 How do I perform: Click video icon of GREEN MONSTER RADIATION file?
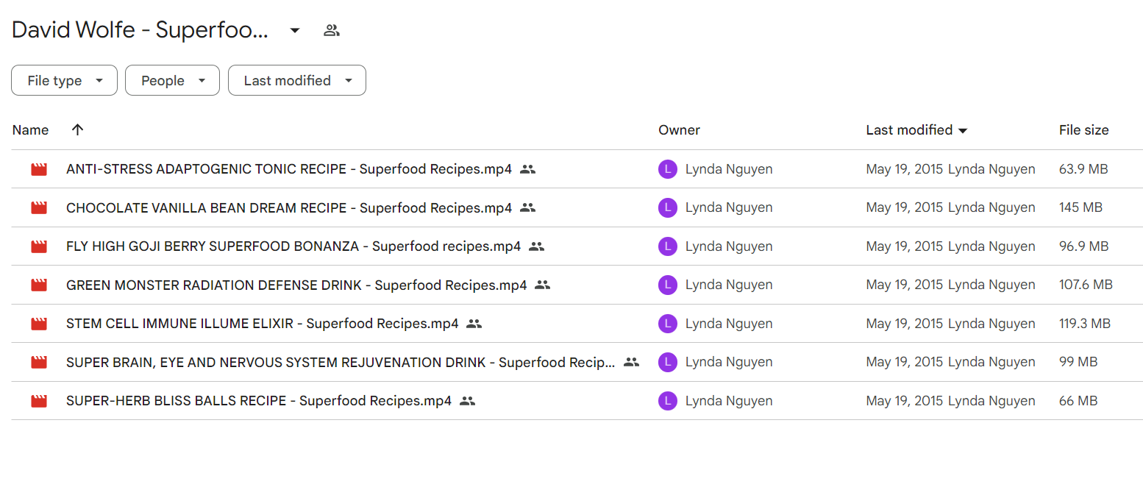pos(39,285)
